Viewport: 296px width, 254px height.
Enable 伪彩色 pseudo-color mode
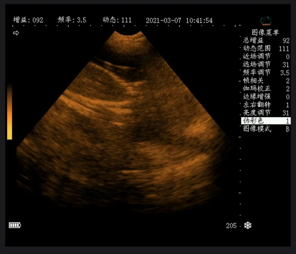coord(265,121)
